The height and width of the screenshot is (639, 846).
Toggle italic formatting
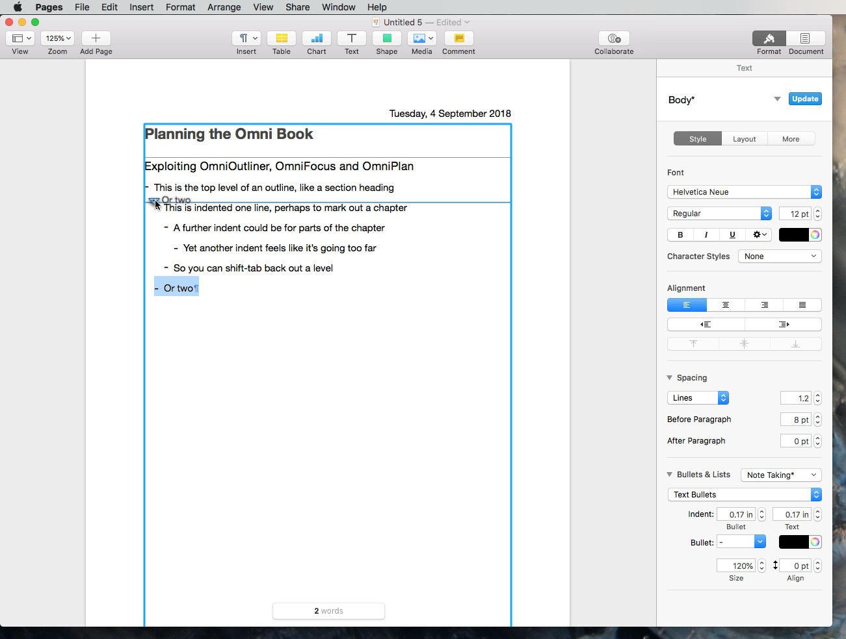click(706, 234)
